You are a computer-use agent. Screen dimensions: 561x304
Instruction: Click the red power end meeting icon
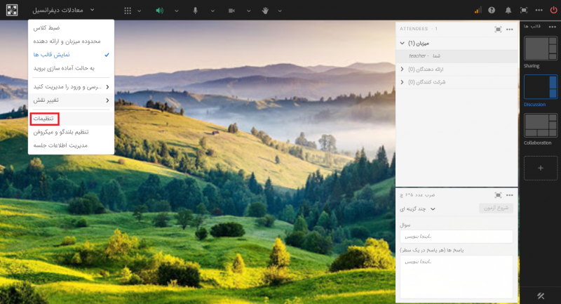pos(553,11)
